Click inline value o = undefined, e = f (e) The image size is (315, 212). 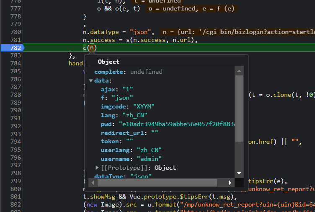pyautogui.click(x=191, y=9)
